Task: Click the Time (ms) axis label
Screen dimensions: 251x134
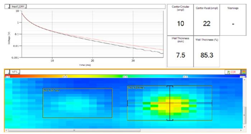Action: click(85, 65)
